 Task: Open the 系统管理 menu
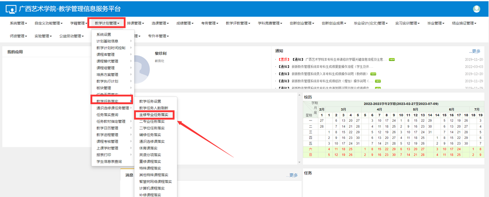coord(20,23)
